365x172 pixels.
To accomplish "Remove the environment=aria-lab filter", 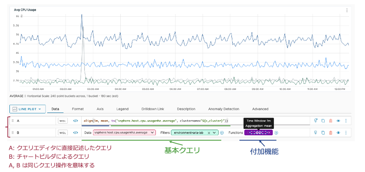I will click(208, 133).
